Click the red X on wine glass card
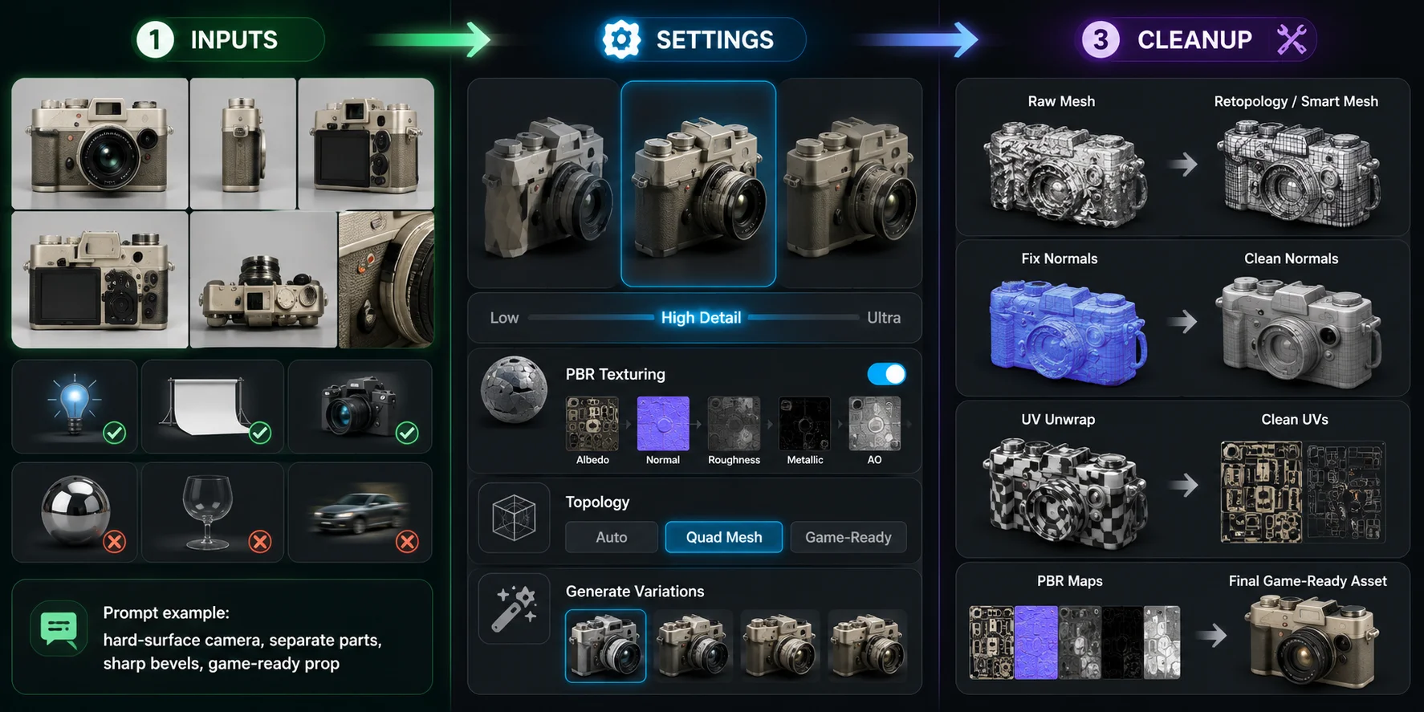 click(x=260, y=542)
